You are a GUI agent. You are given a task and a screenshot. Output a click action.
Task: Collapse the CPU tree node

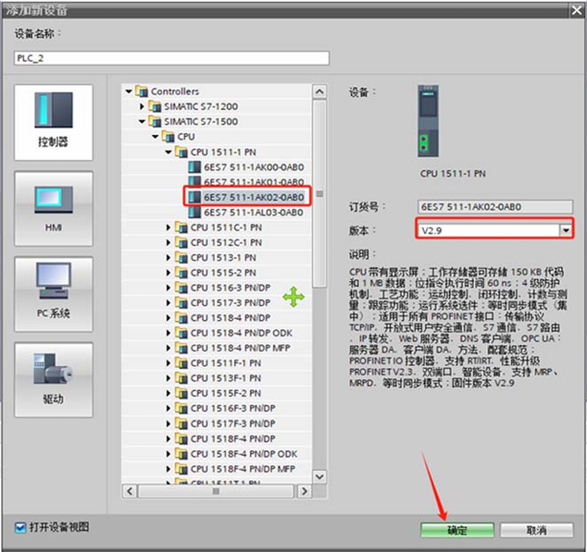(x=156, y=137)
